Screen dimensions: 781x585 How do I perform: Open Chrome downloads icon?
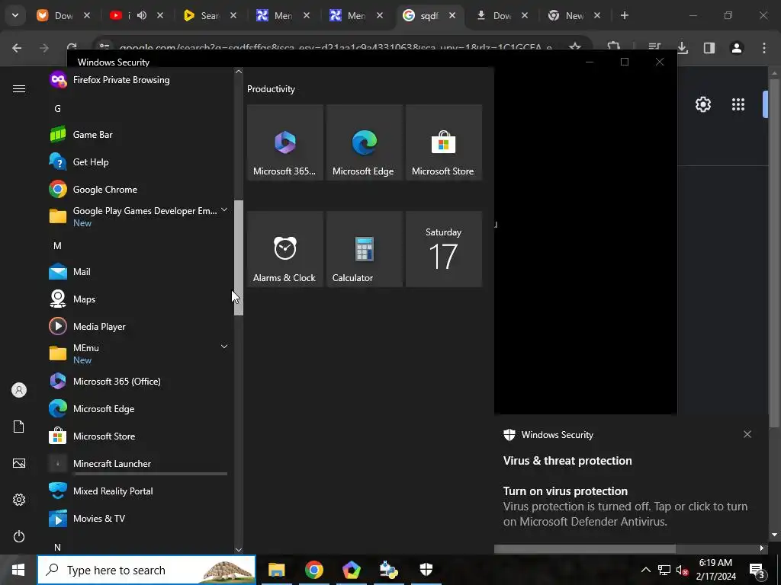tap(683, 48)
